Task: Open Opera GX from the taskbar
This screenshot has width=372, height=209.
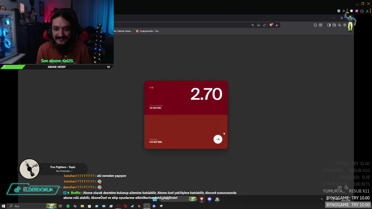Action: 118,206
